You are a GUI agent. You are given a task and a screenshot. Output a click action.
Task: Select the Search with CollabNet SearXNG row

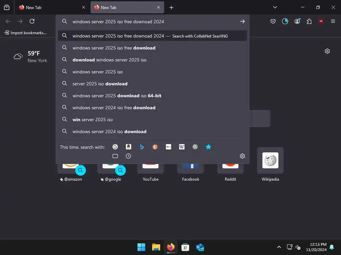tap(153, 36)
